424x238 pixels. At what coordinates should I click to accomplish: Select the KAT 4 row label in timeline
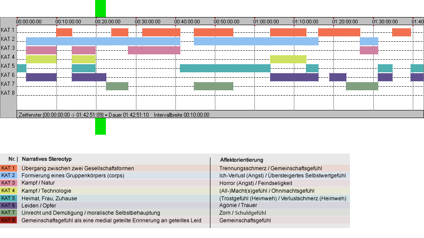pyautogui.click(x=8, y=57)
